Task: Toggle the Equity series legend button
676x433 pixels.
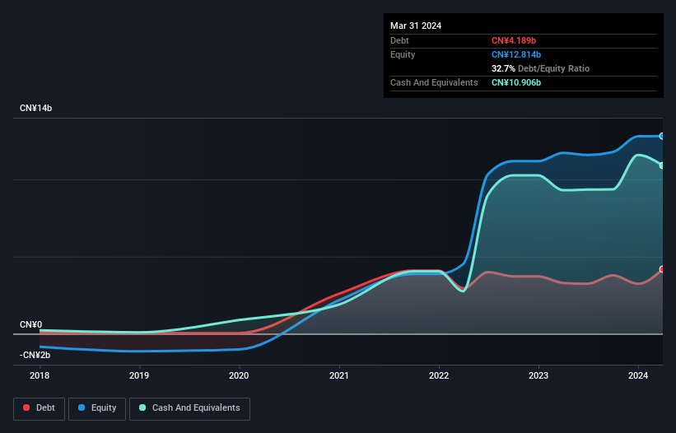Action: coord(97,408)
